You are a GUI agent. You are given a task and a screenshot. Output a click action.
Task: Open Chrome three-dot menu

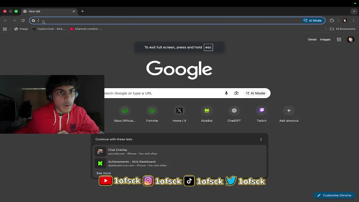[353, 20]
